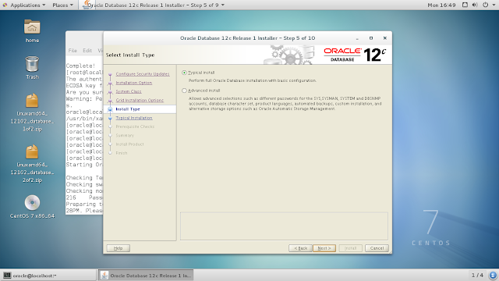Open the File menu in terminal window

coord(73,50)
